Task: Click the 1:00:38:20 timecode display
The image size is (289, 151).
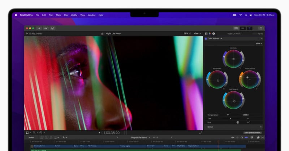Action: [111, 133]
